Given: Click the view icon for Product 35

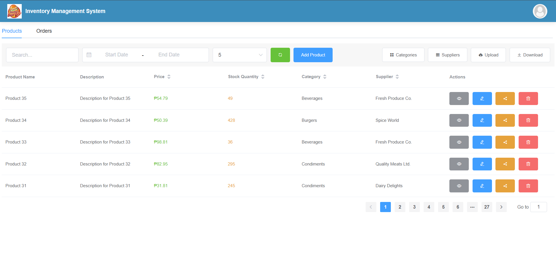Looking at the screenshot, I should tap(459, 98).
